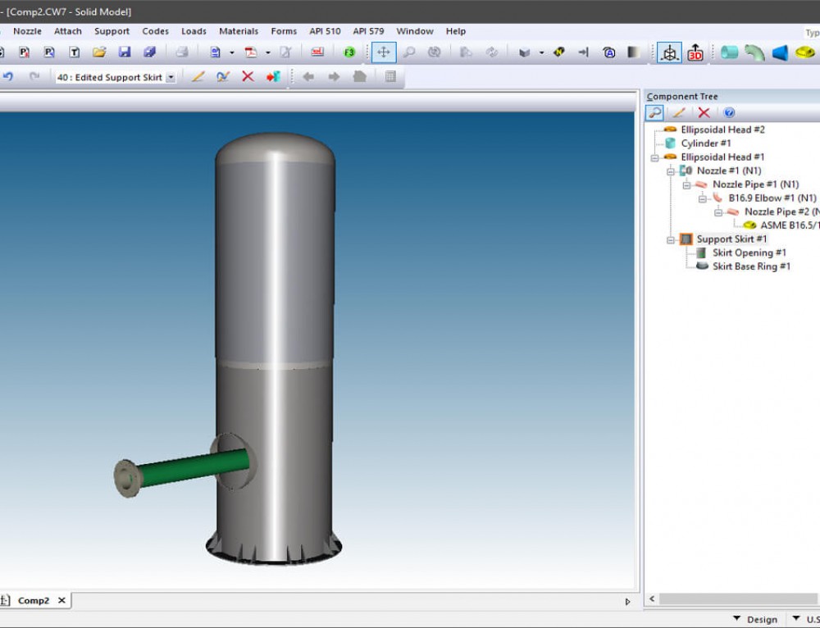Viewport: 820px width, 628px height.
Task: Select the Comp2 tab at the bottom
Action: [35, 600]
